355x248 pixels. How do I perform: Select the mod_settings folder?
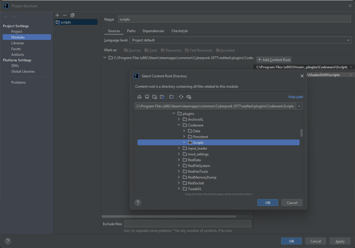(x=198, y=154)
